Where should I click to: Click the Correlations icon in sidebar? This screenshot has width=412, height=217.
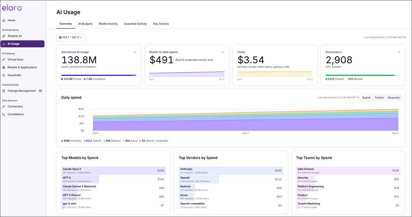4,114
